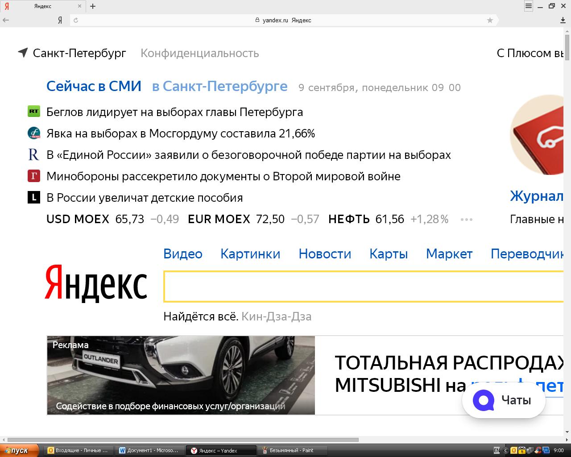Open headline В России увеличат детские пособия

tap(145, 197)
